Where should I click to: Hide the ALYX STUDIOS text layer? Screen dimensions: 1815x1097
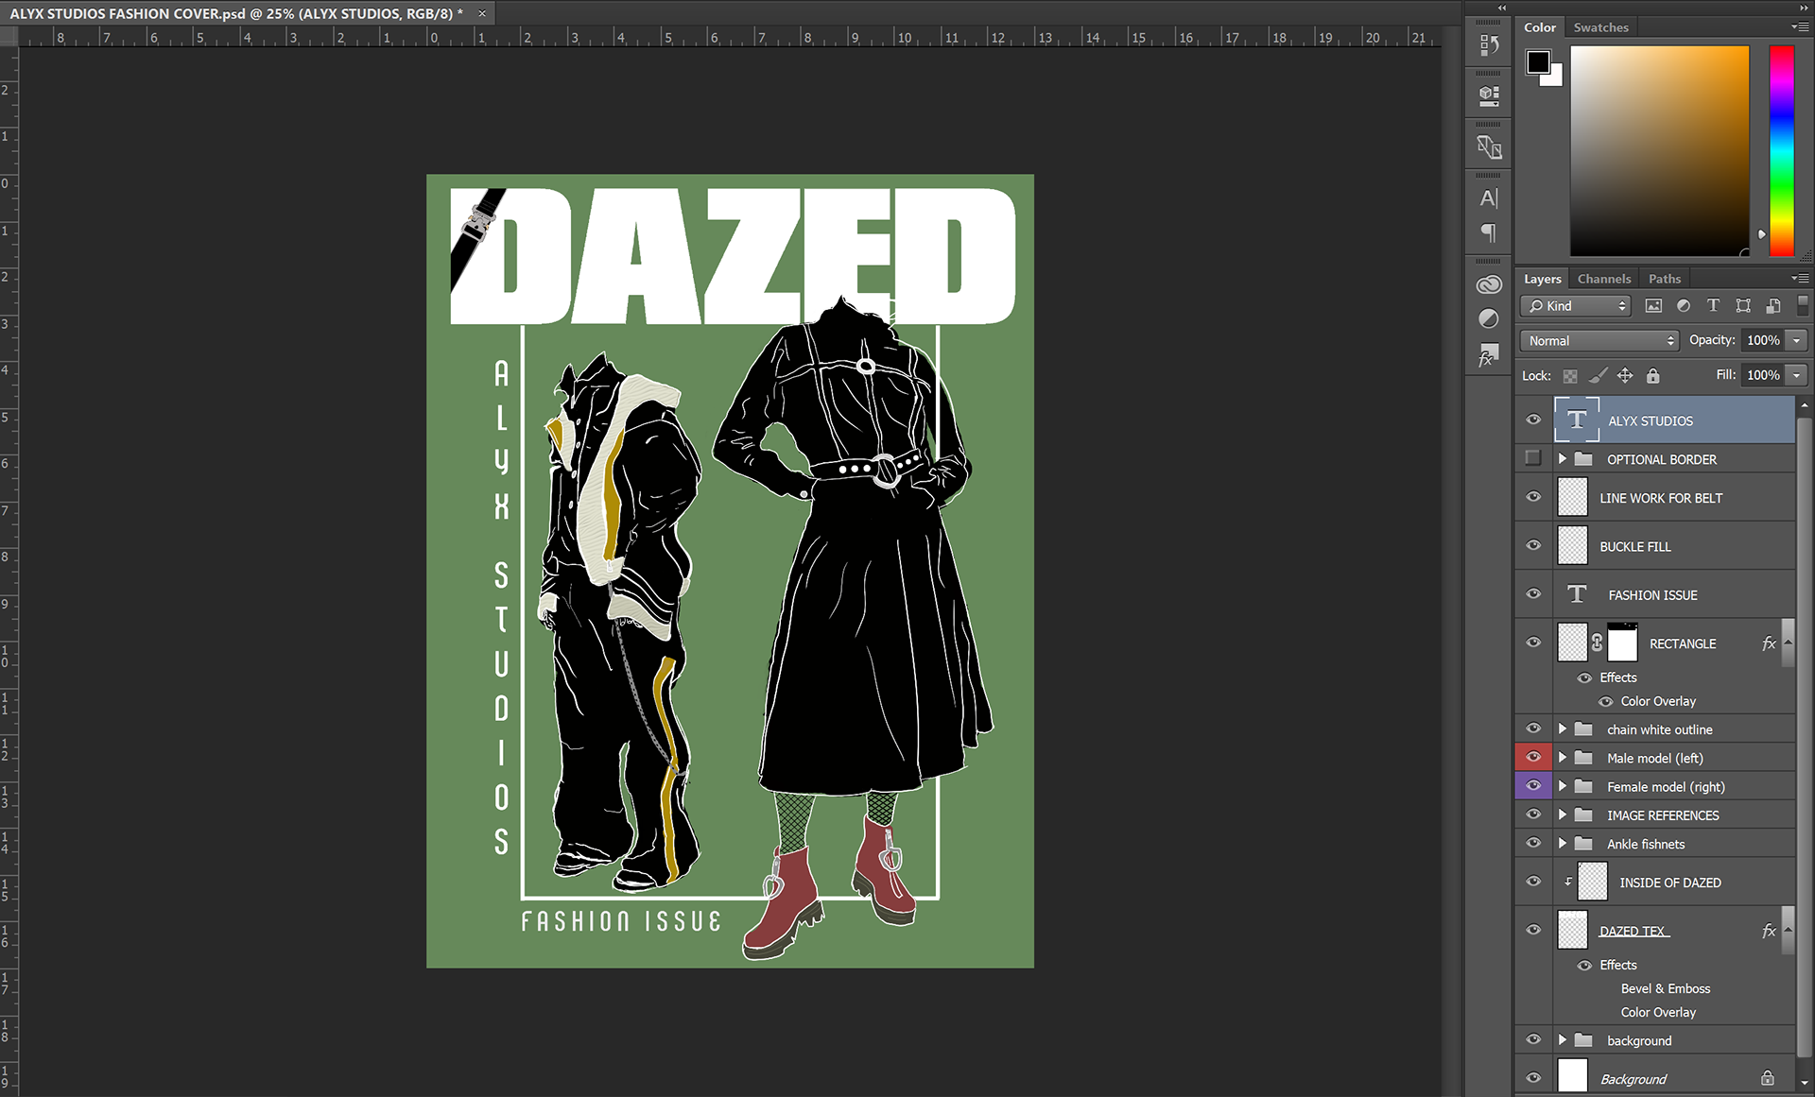pos(1533,420)
